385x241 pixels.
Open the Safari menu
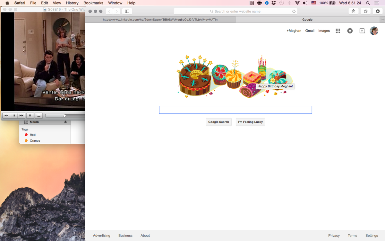click(20, 3)
